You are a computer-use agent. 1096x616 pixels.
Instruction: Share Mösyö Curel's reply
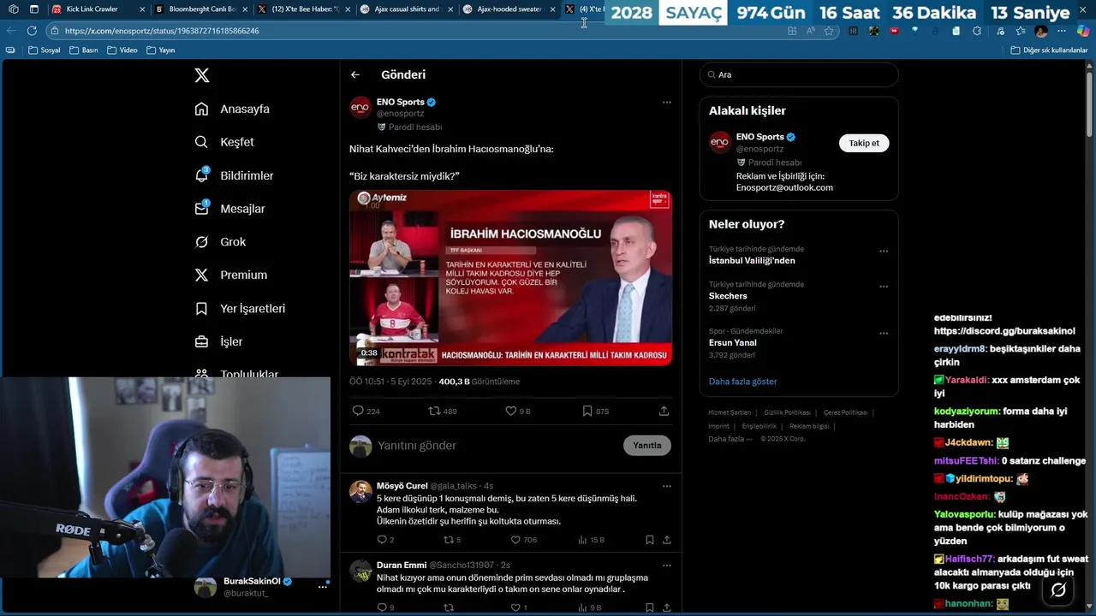(667, 540)
